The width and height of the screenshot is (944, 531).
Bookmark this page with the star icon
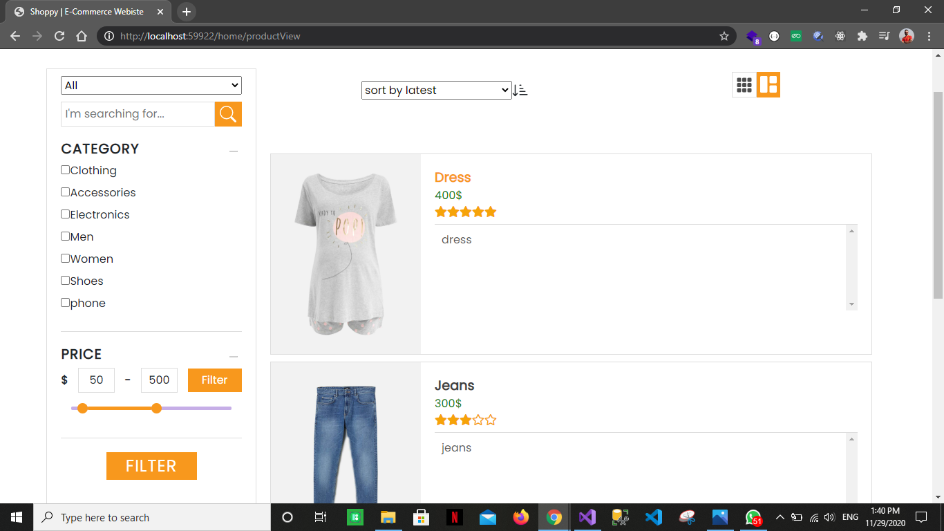click(724, 36)
